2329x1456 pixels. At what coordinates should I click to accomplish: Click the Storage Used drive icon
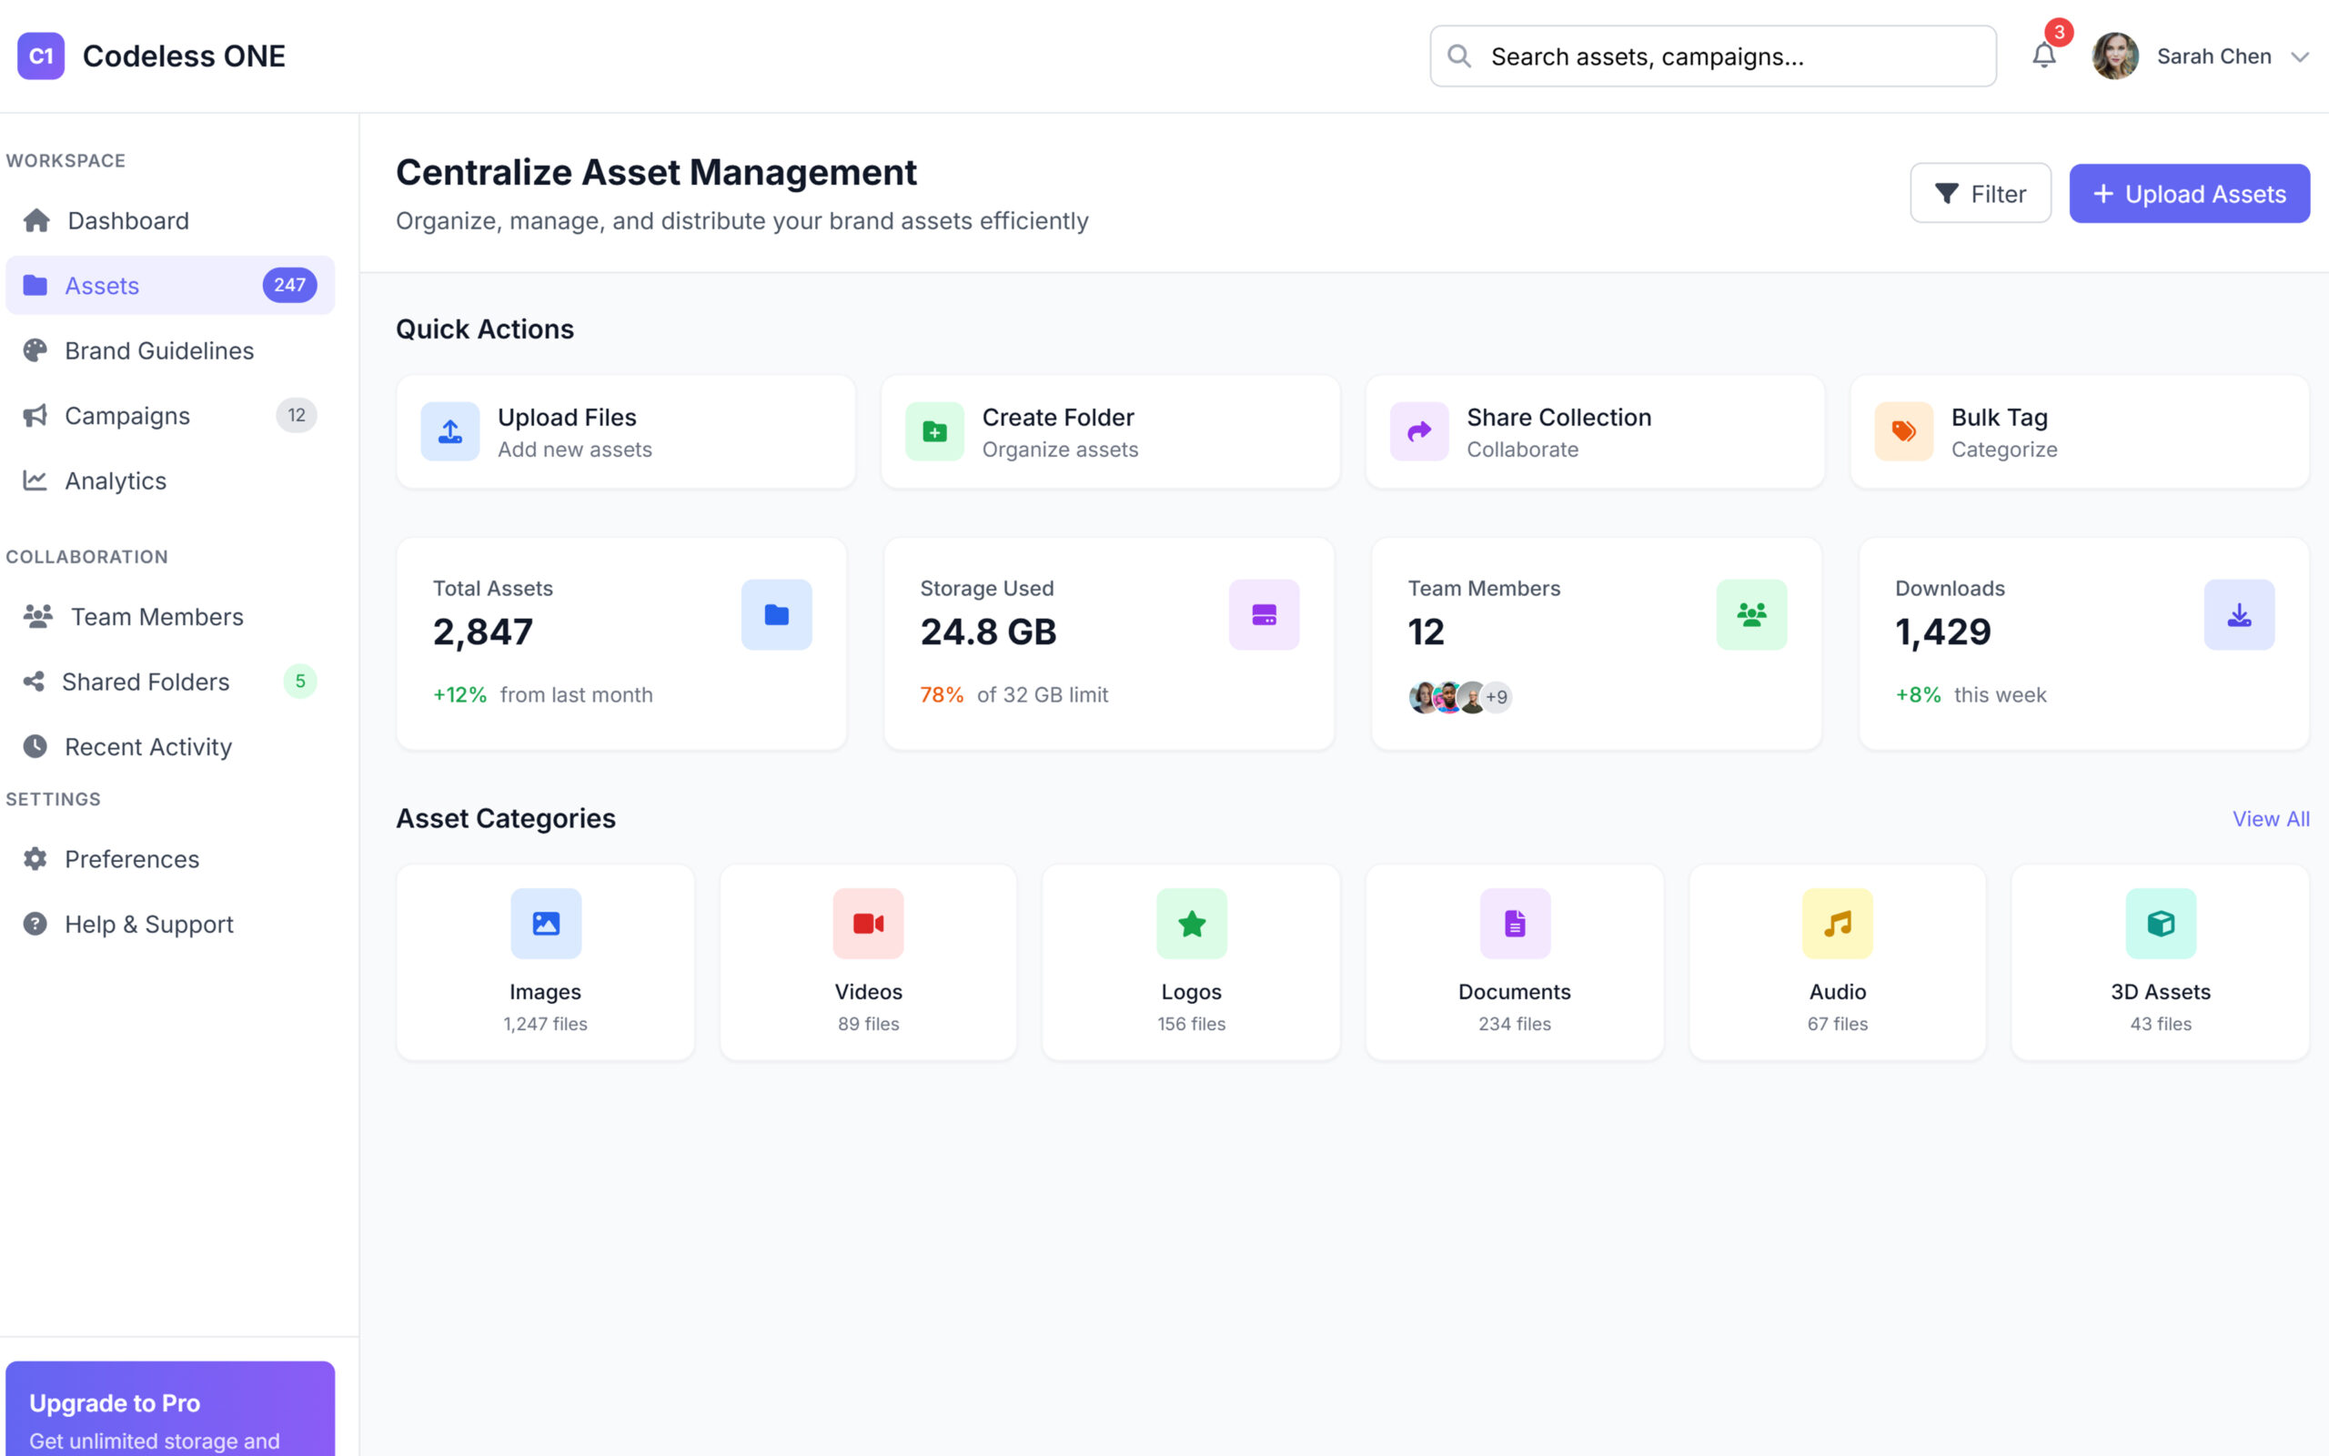coord(1264,614)
